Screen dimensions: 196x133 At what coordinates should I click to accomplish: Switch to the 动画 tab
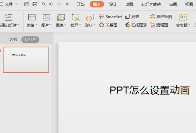pyautogui.click(x=129, y=4)
